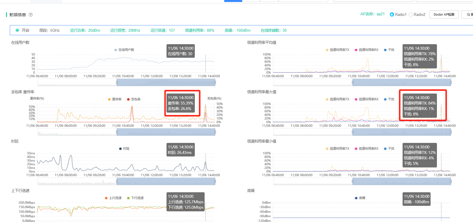Image resolution: width=473 pixels, height=222 pixels.
Task: Click the 运行功率: 20dBm status entry
Action: click(x=85, y=30)
